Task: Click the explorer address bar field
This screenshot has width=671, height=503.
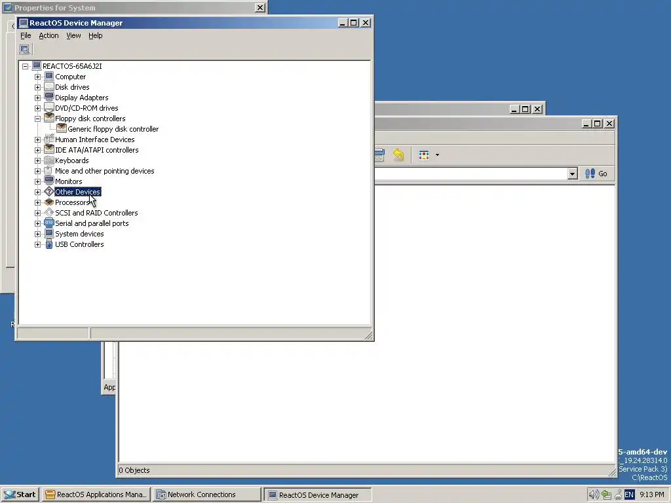Action: tap(471, 174)
